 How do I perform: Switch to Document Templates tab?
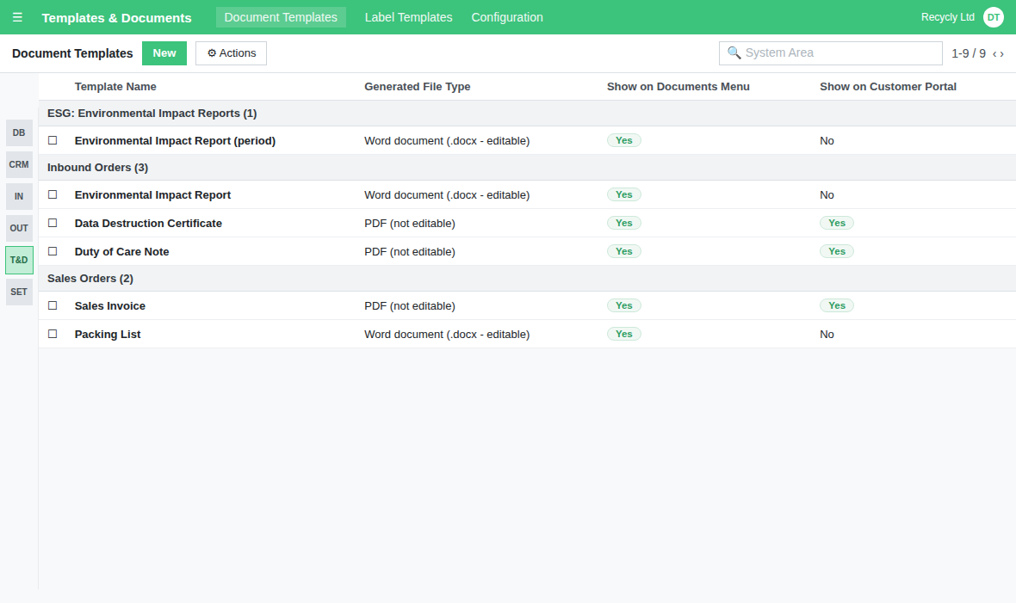point(281,17)
